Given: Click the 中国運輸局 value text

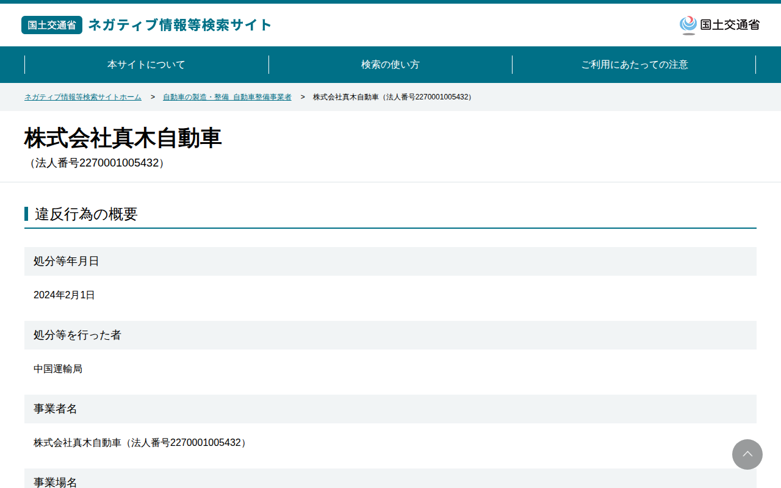Looking at the screenshot, I should (58, 369).
